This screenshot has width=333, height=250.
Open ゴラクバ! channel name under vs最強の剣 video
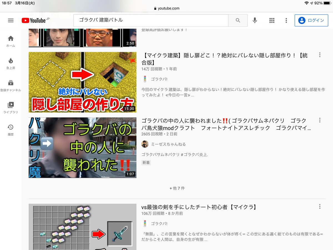159,224
